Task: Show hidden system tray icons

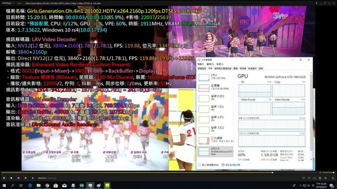Action: 300,185
